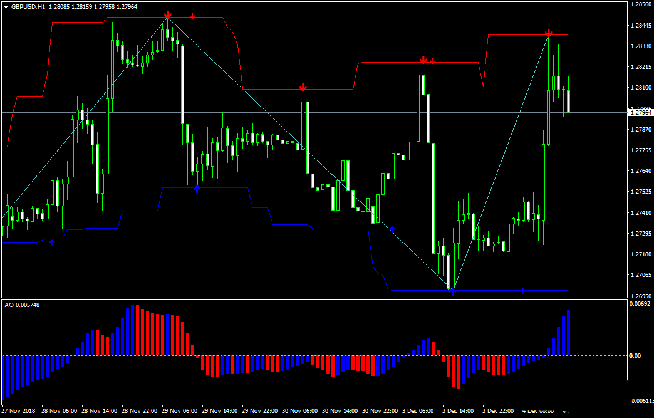This screenshot has height=418, width=654.
Task: Click the large blue arrow at the lowest chart low
Action: [x=452, y=291]
